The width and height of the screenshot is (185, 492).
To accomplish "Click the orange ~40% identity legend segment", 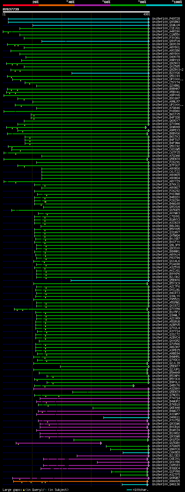I will tap(56, 5).
